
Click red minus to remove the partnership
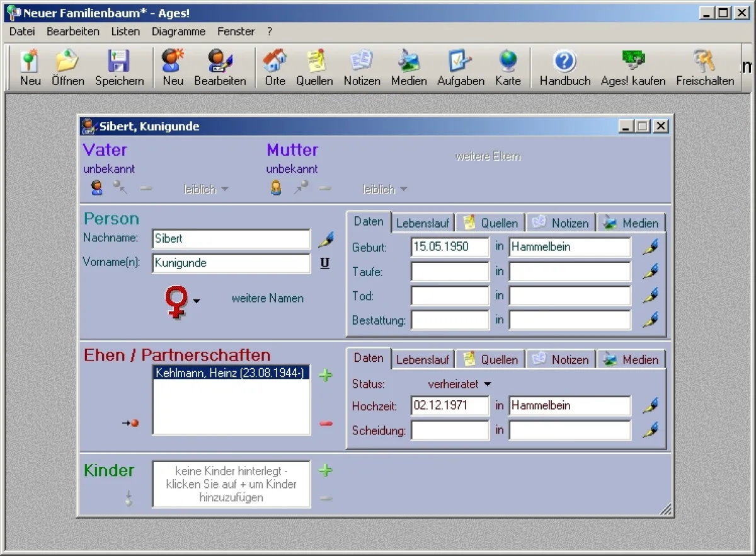(326, 424)
